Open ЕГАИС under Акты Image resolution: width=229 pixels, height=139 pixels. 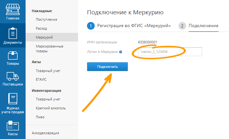click(41, 79)
